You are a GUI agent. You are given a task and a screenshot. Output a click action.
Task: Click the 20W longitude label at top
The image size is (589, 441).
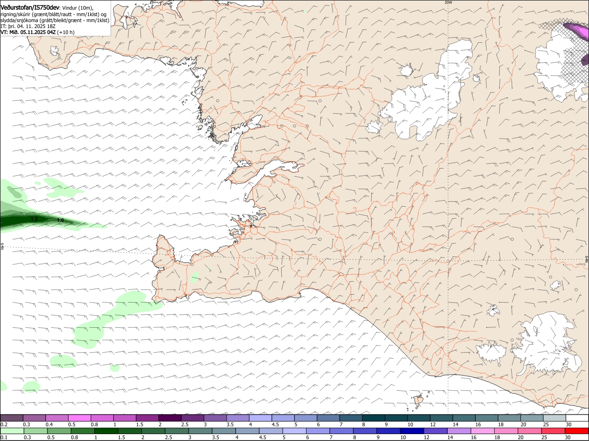tap(448, 2)
